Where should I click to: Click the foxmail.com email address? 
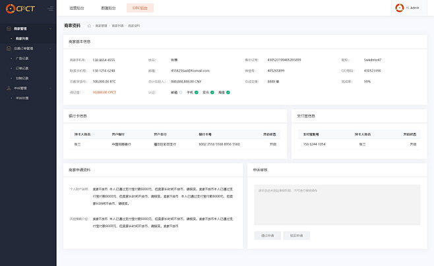[x=190, y=70]
